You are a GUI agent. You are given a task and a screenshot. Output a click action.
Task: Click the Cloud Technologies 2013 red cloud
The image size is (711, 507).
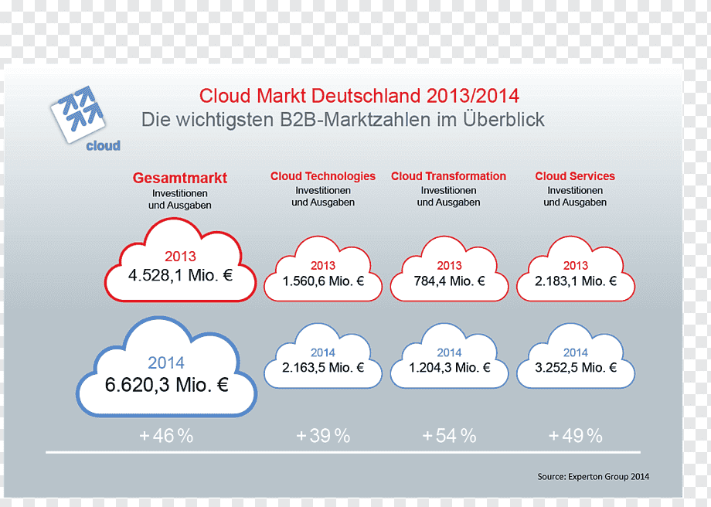coord(323,268)
